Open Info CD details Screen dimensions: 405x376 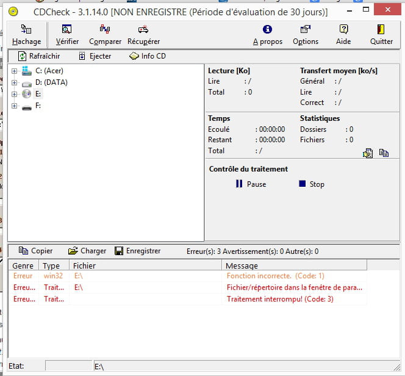148,56
